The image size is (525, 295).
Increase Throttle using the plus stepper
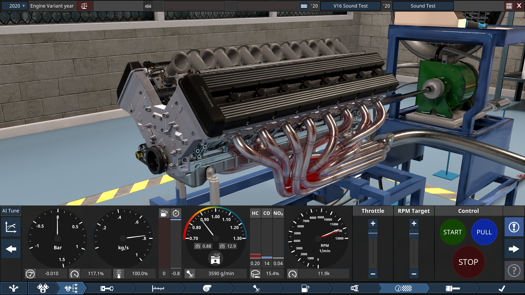tap(372, 223)
